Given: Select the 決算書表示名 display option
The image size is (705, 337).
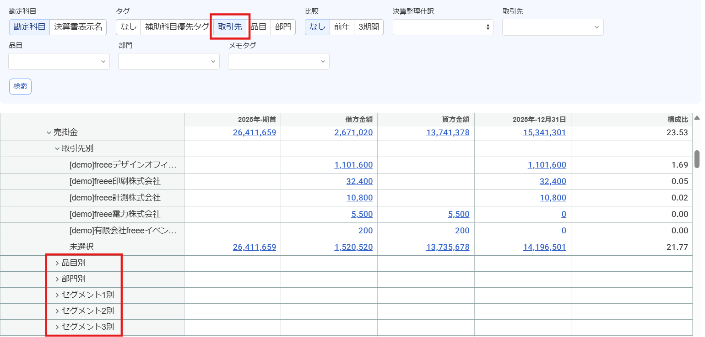Looking at the screenshot, I should click(78, 27).
